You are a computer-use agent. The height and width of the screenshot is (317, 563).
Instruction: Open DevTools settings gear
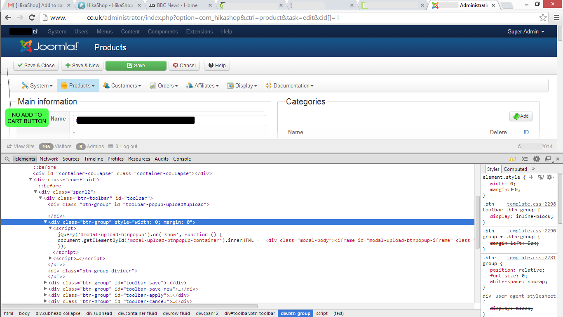click(x=537, y=159)
